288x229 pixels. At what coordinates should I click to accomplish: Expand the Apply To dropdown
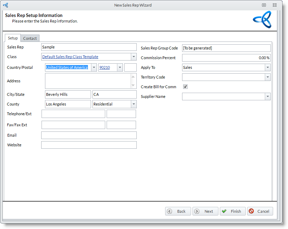click(x=268, y=67)
